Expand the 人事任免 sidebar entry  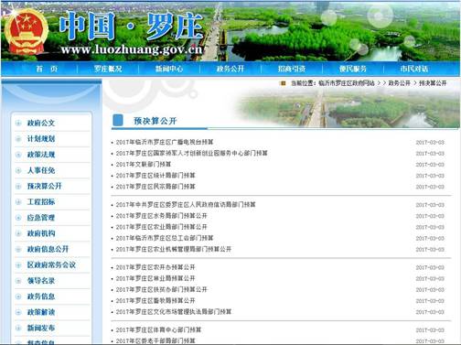(41, 170)
